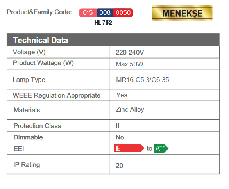Click the MR16 G5.3/G6.35 lamp type value
This screenshot has width=229, height=189.
(x=143, y=80)
